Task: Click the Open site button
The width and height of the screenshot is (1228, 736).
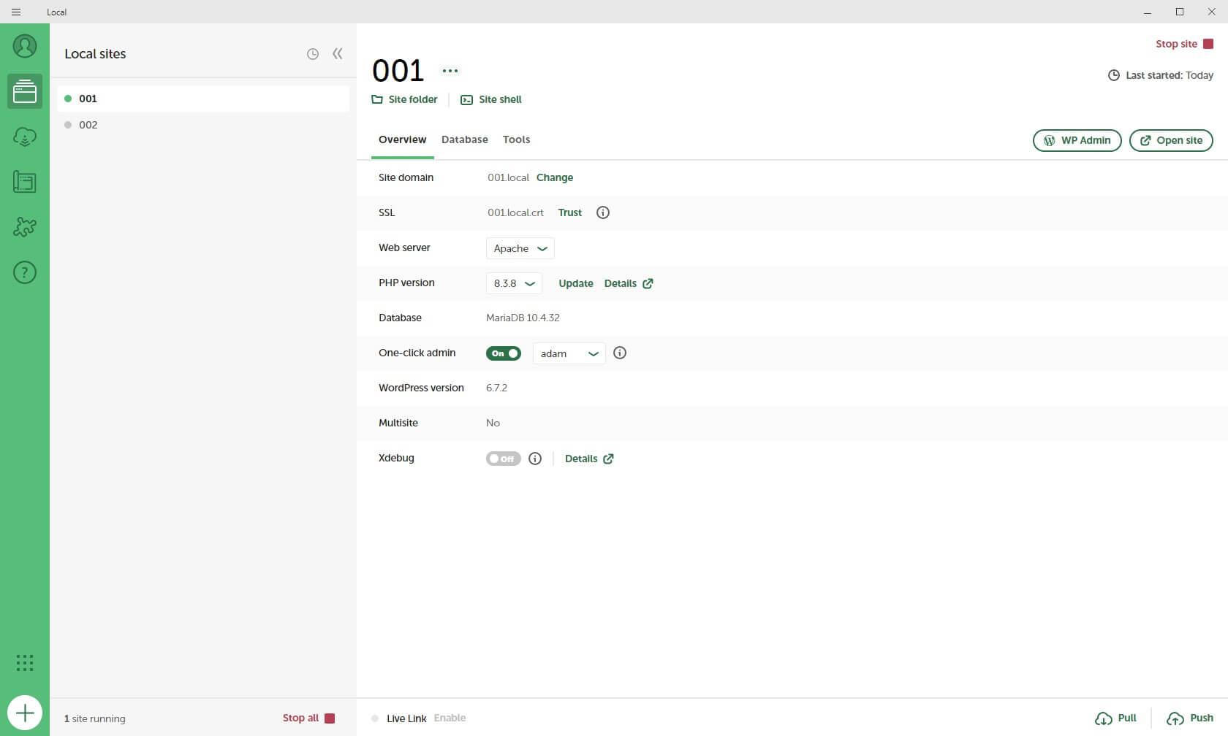Action: 1171,140
